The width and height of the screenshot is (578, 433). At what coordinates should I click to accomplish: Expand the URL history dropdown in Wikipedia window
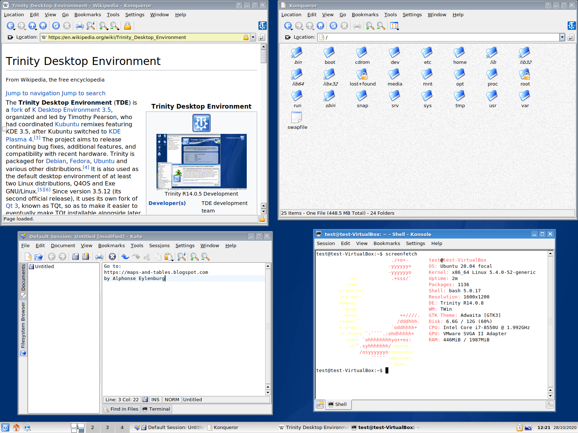point(253,37)
